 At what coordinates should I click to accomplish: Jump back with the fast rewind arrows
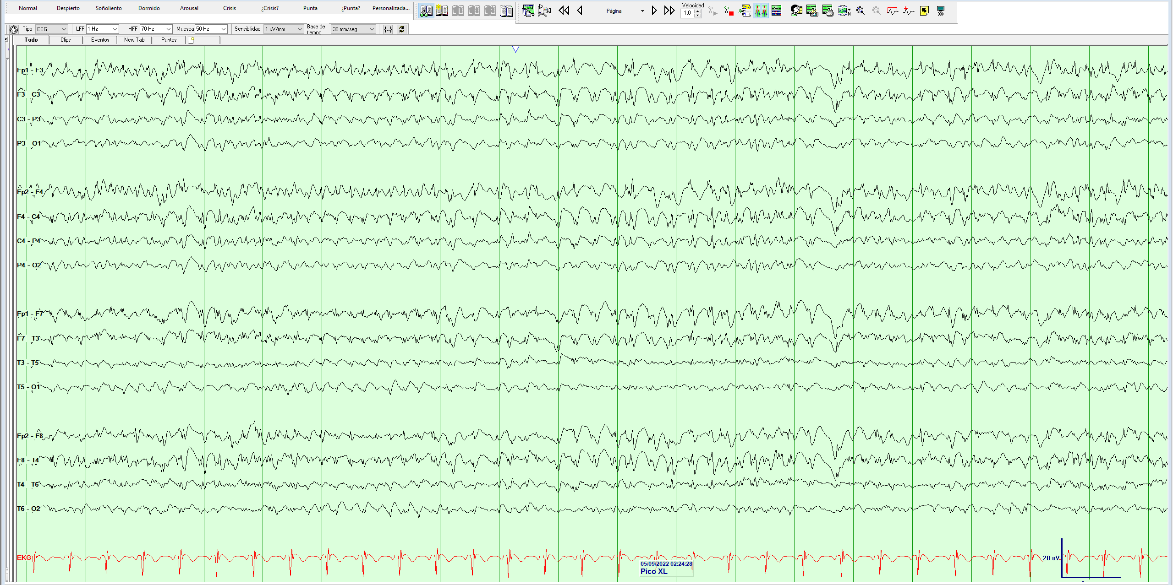564,11
